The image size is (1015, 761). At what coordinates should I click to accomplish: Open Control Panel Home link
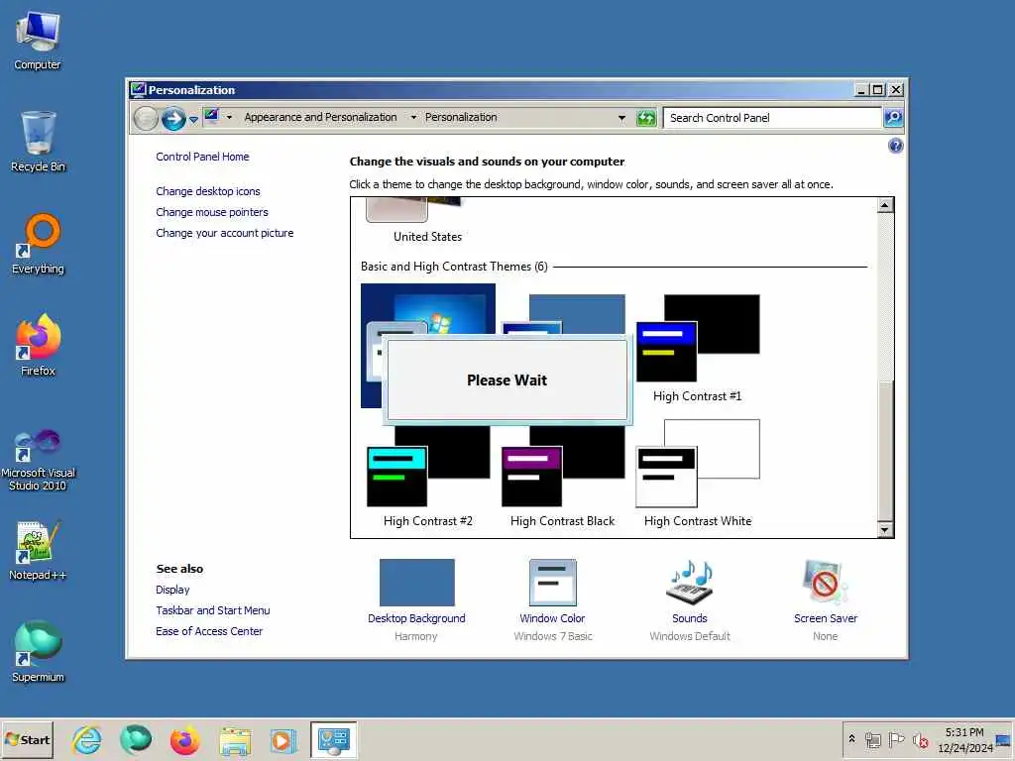pyautogui.click(x=202, y=157)
